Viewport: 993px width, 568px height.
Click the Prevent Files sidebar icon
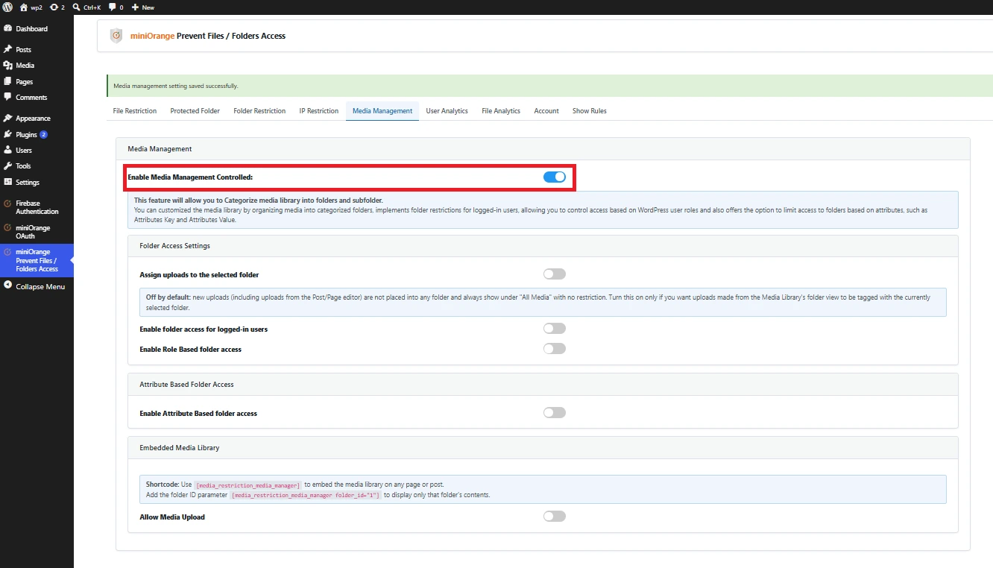tap(7, 252)
